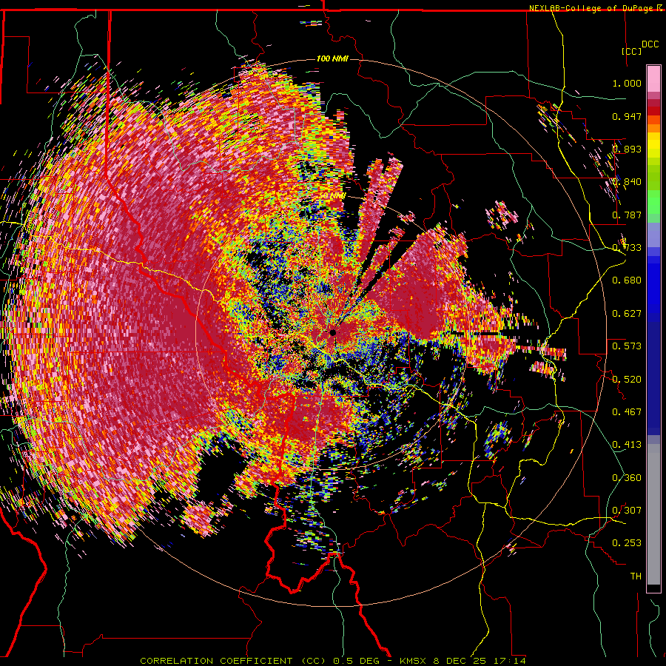
Task: Click the 0.787 scale value
Action: 627,215
